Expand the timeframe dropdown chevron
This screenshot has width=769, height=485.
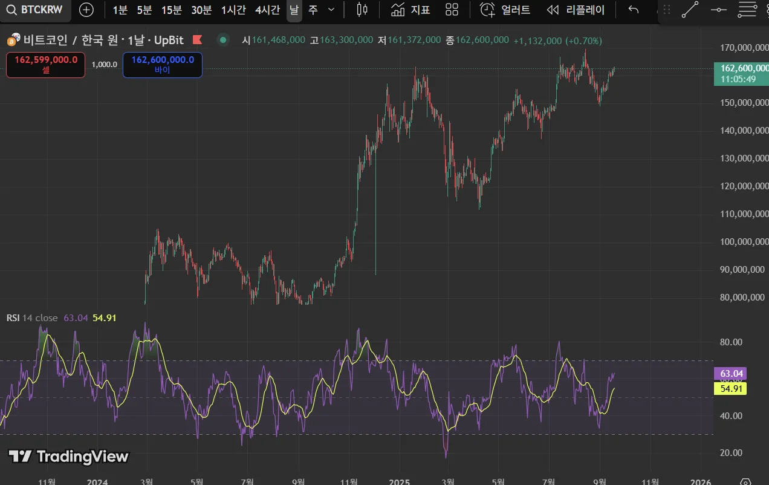point(331,10)
